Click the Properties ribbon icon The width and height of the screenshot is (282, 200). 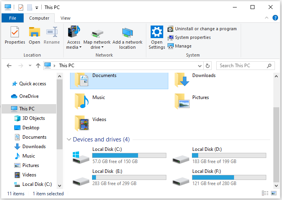(15, 32)
